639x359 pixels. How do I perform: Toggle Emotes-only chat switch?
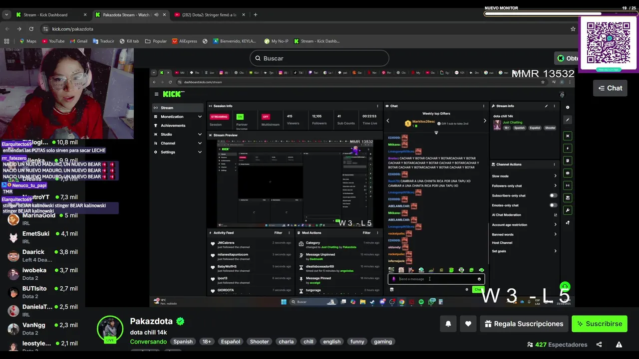coord(553,205)
